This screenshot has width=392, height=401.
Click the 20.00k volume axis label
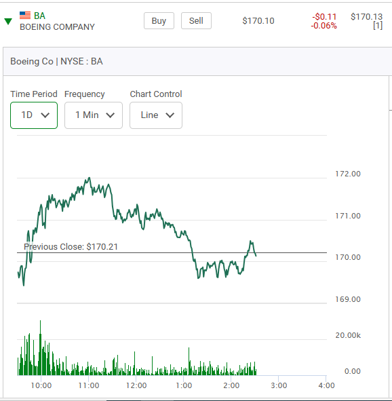pos(348,335)
